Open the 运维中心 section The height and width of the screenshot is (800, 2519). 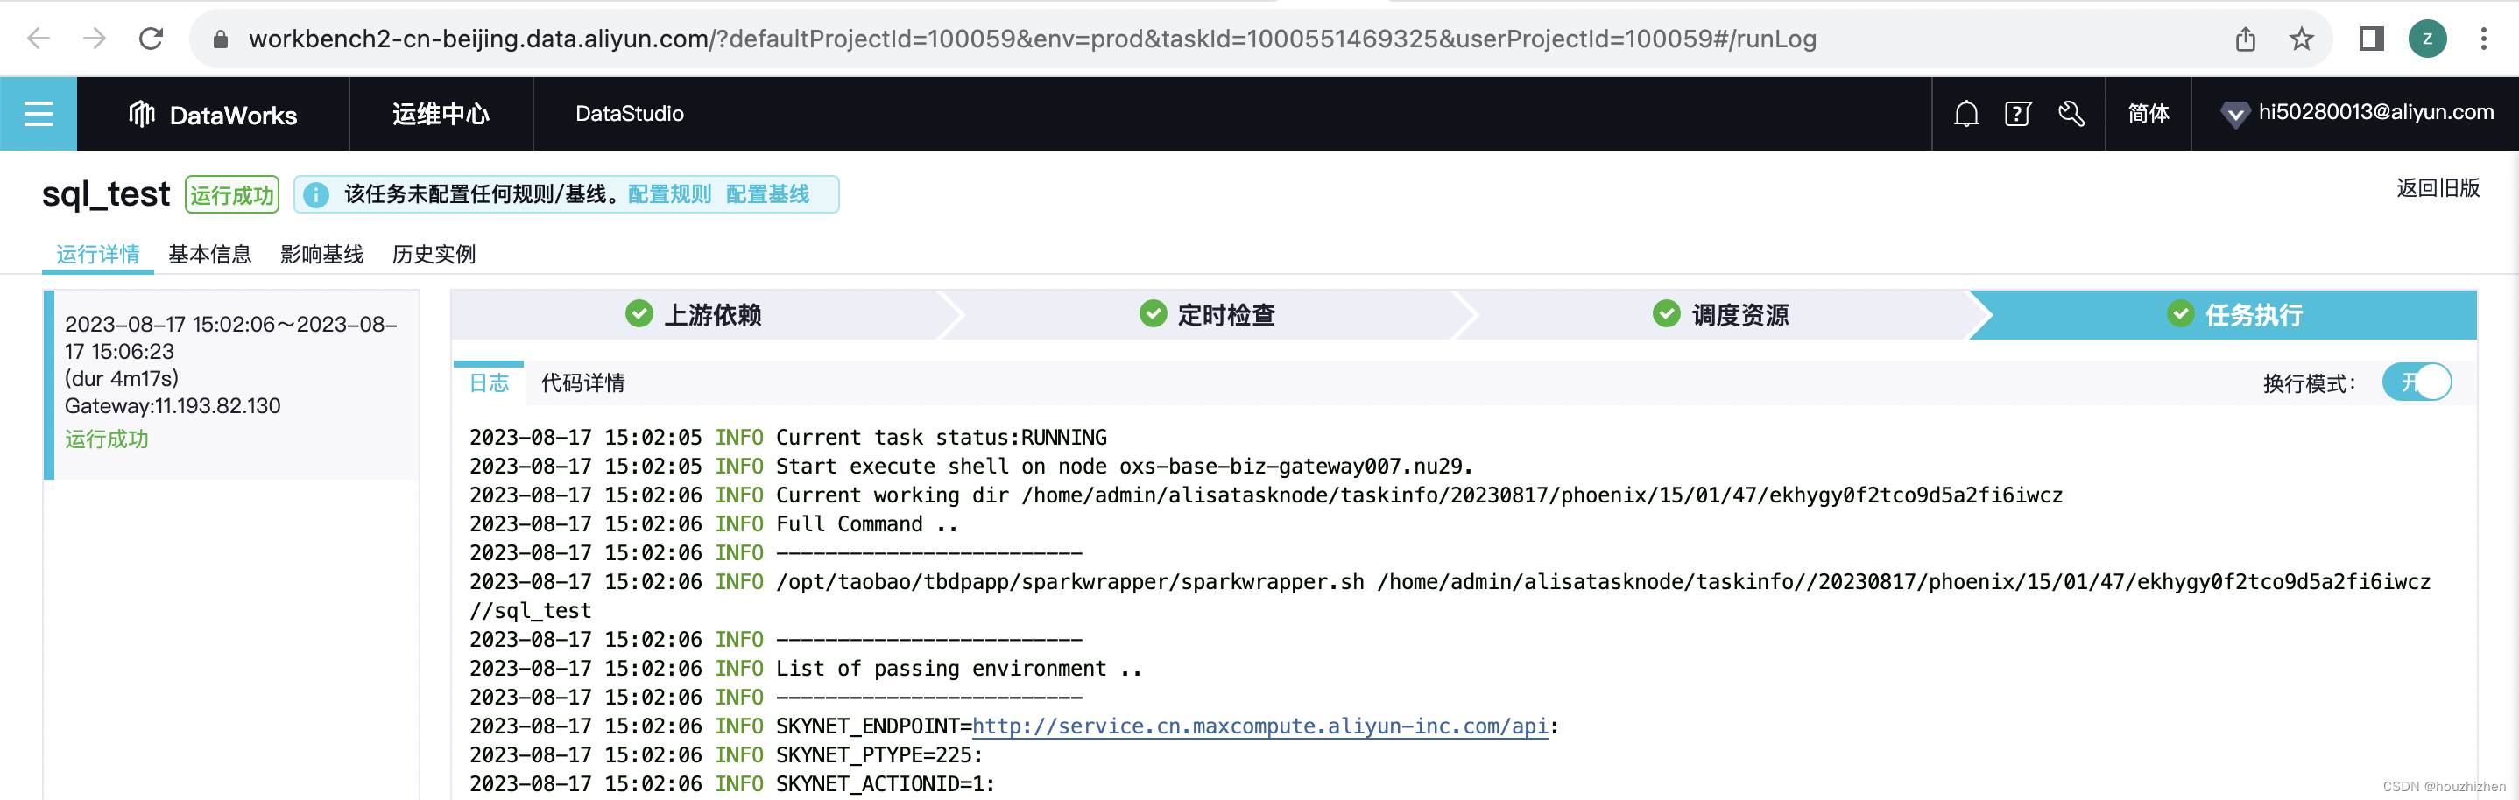point(441,115)
